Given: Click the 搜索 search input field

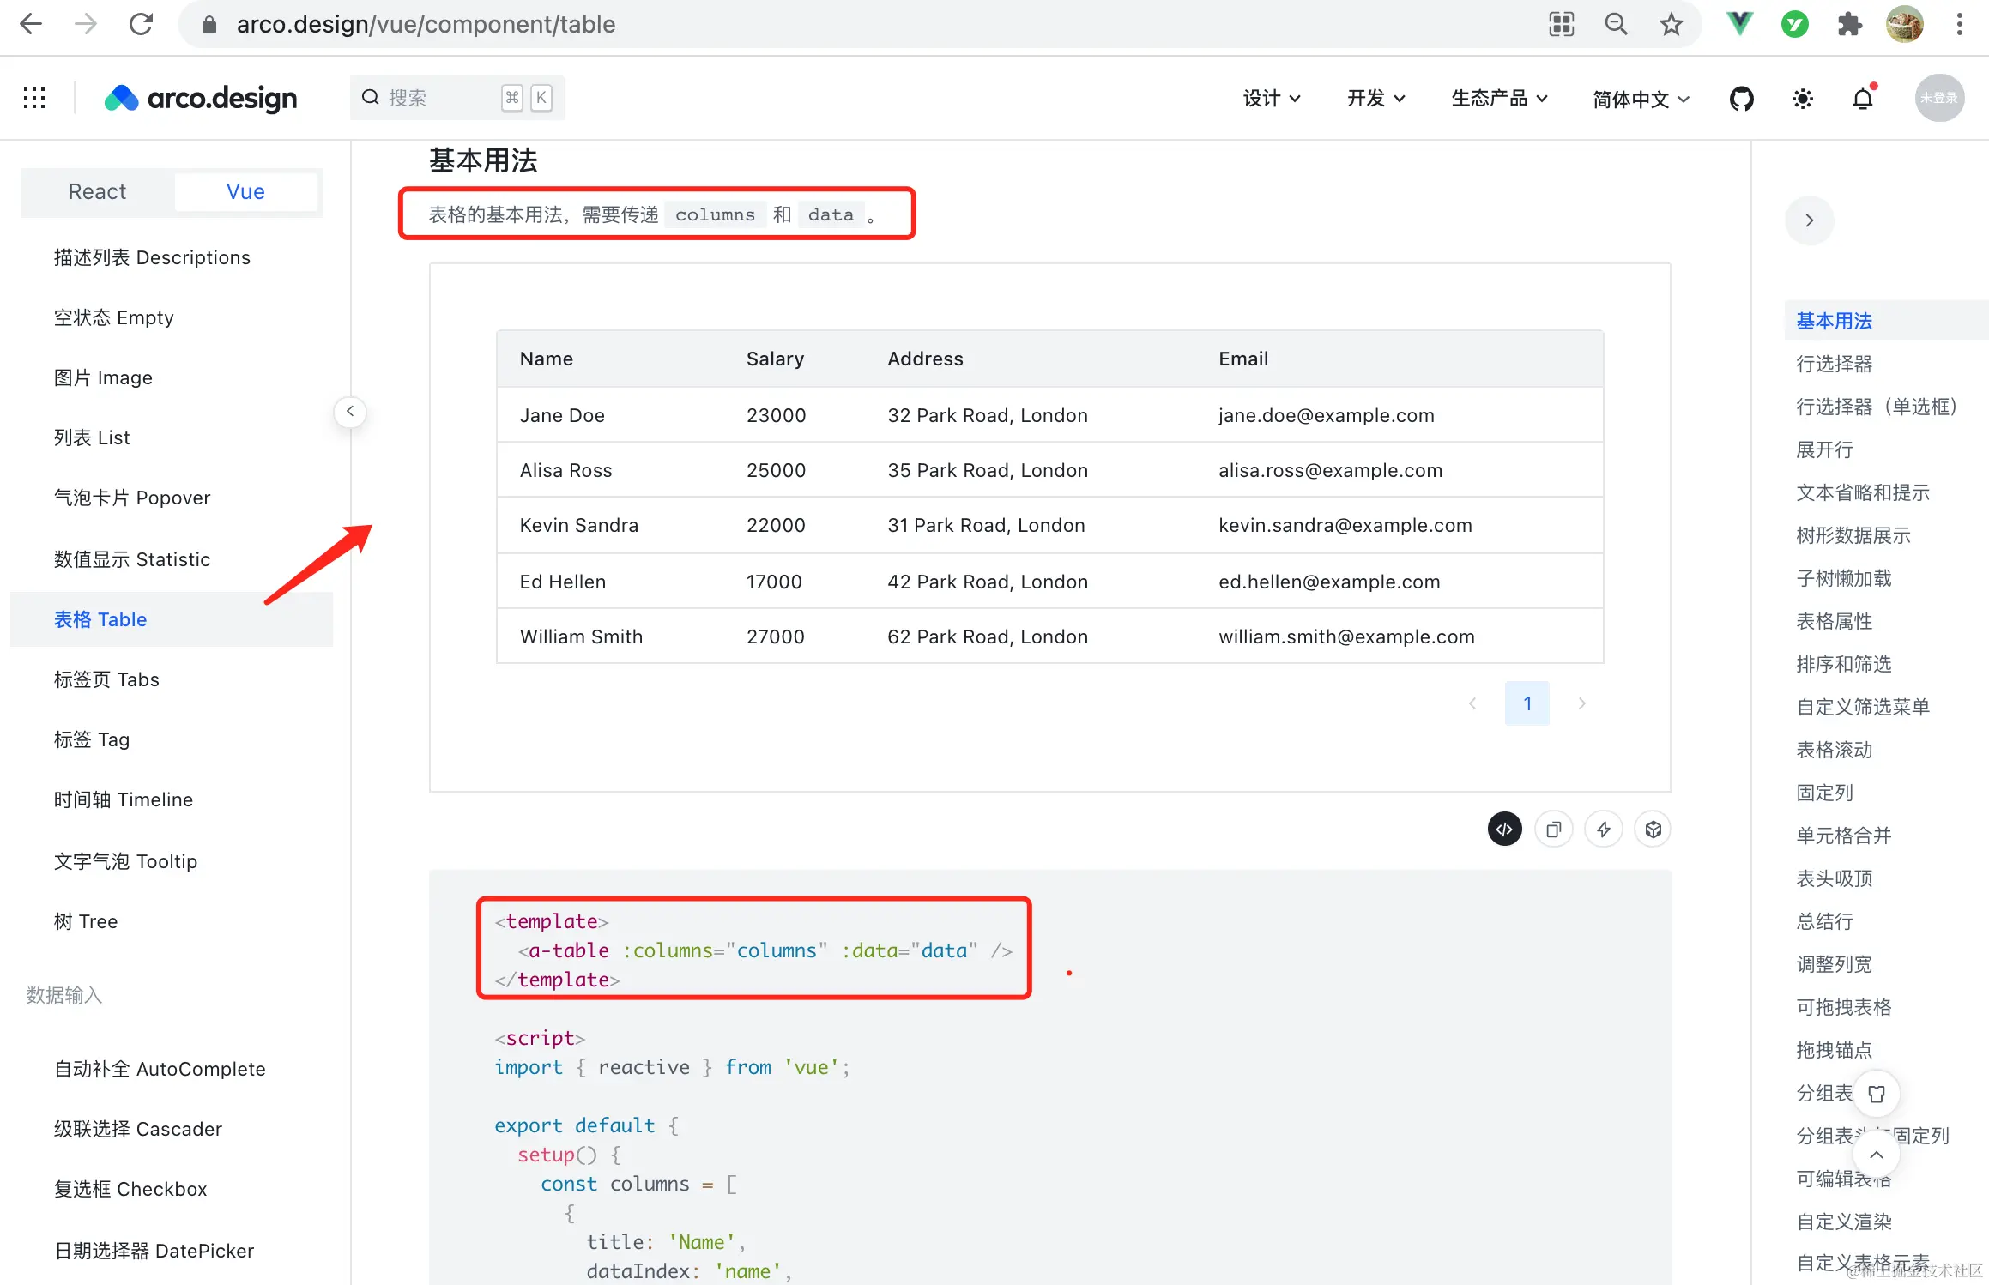Looking at the screenshot, I should tap(438, 98).
